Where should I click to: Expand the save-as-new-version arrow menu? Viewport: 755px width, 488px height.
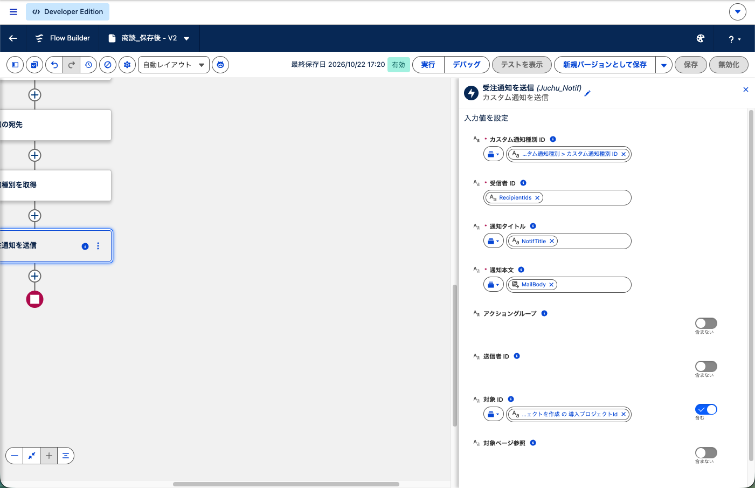(x=664, y=65)
